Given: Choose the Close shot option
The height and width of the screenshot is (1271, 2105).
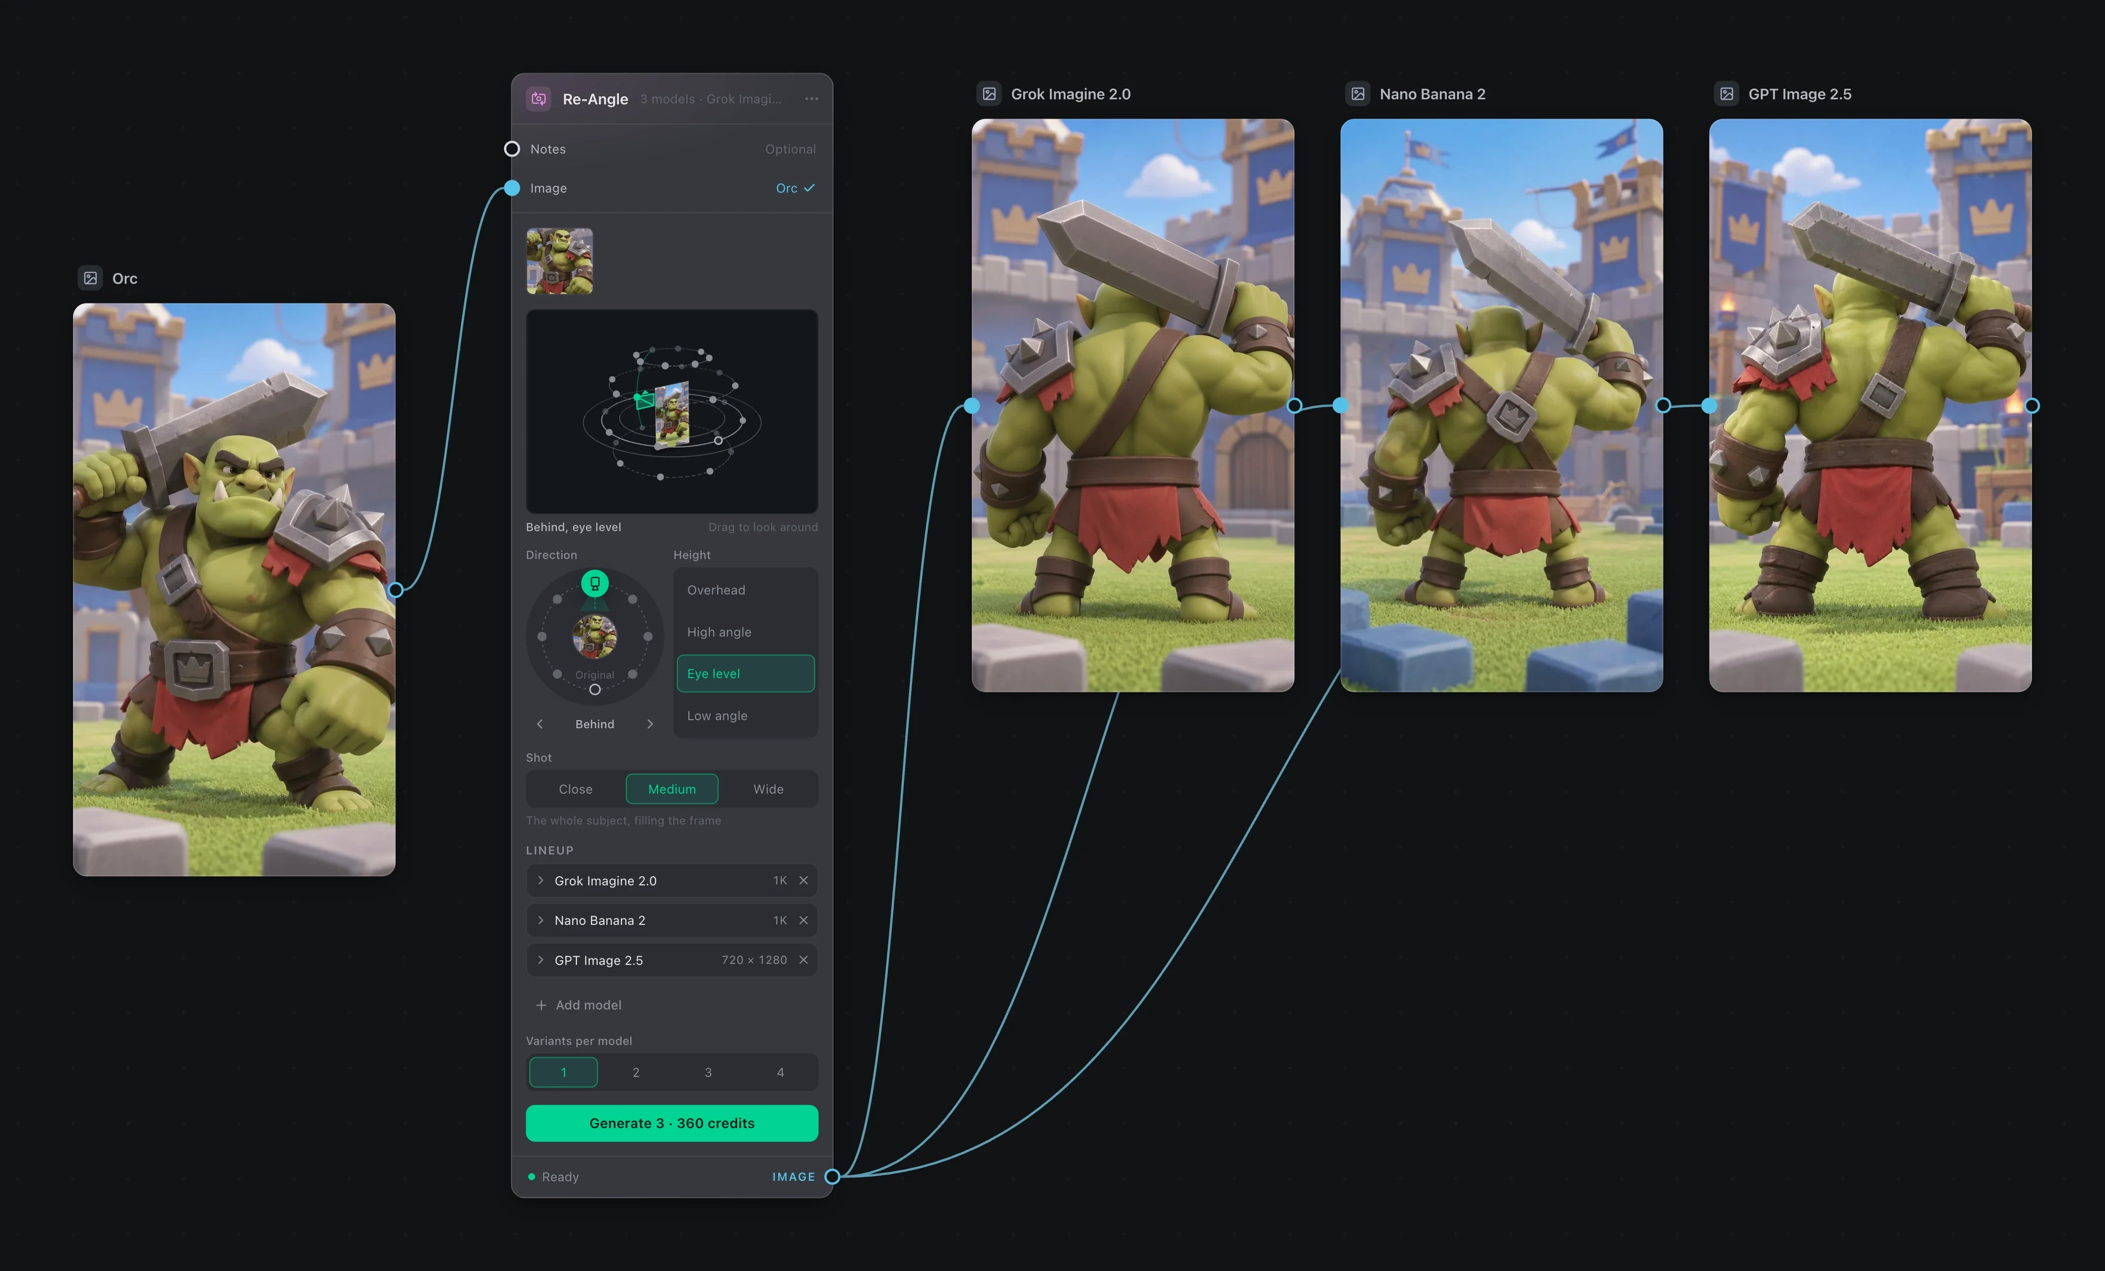Looking at the screenshot, I should pos(576,789).
